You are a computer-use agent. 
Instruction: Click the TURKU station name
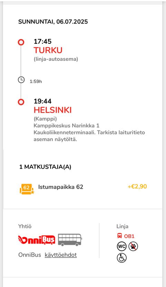coord(48,50)
